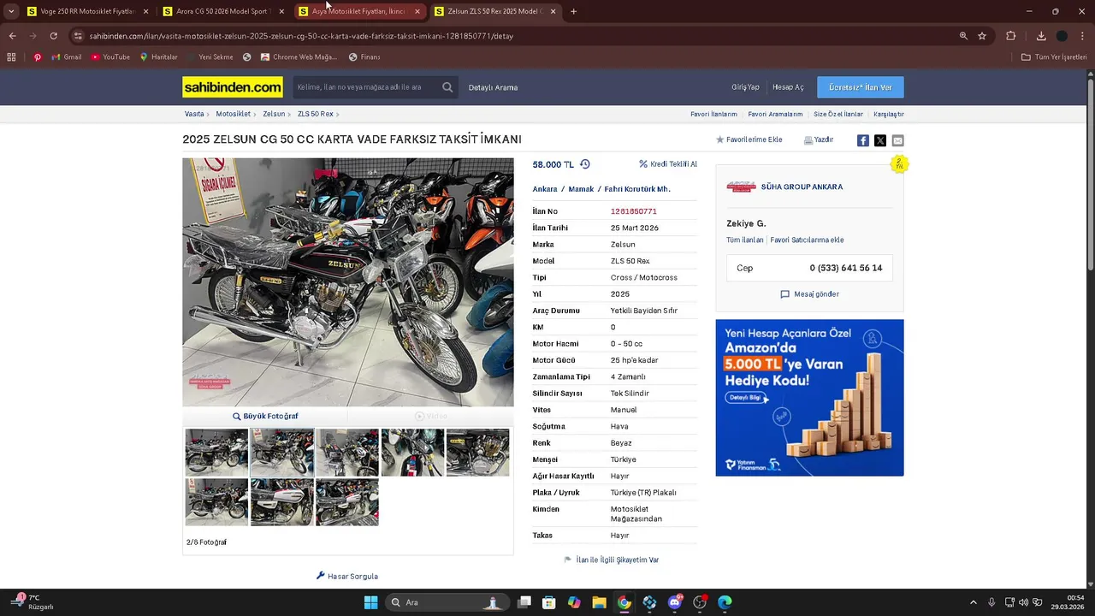Image resolution: width=1095 pixels, height=616 pixels.
Task: Close the Zelsun ZLS 50 Rex tab
Action: pos(553,11)
